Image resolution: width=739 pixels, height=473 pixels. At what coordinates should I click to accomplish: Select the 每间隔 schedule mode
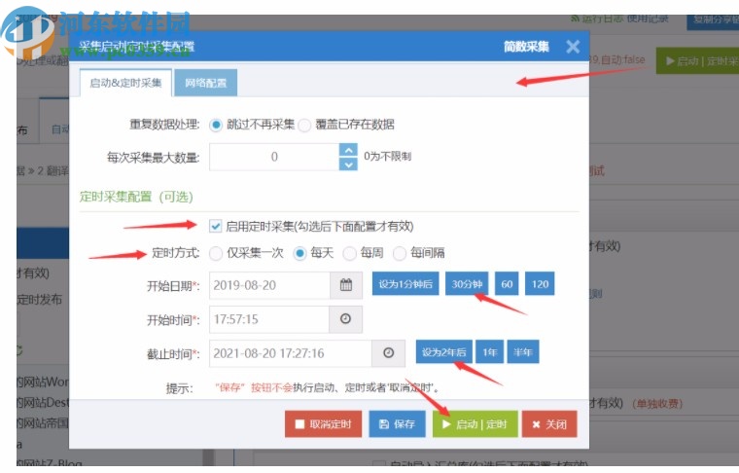400,254
